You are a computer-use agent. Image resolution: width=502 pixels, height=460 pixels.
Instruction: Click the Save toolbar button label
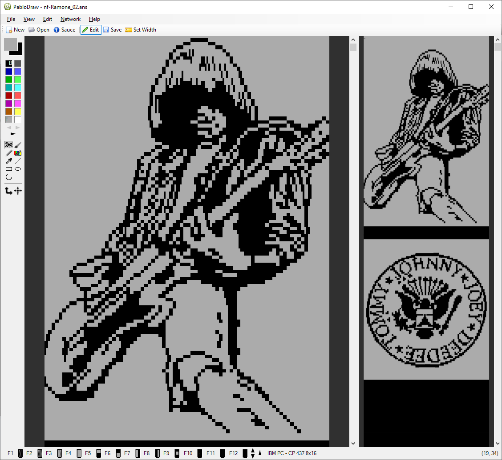[x=116, y=30]
